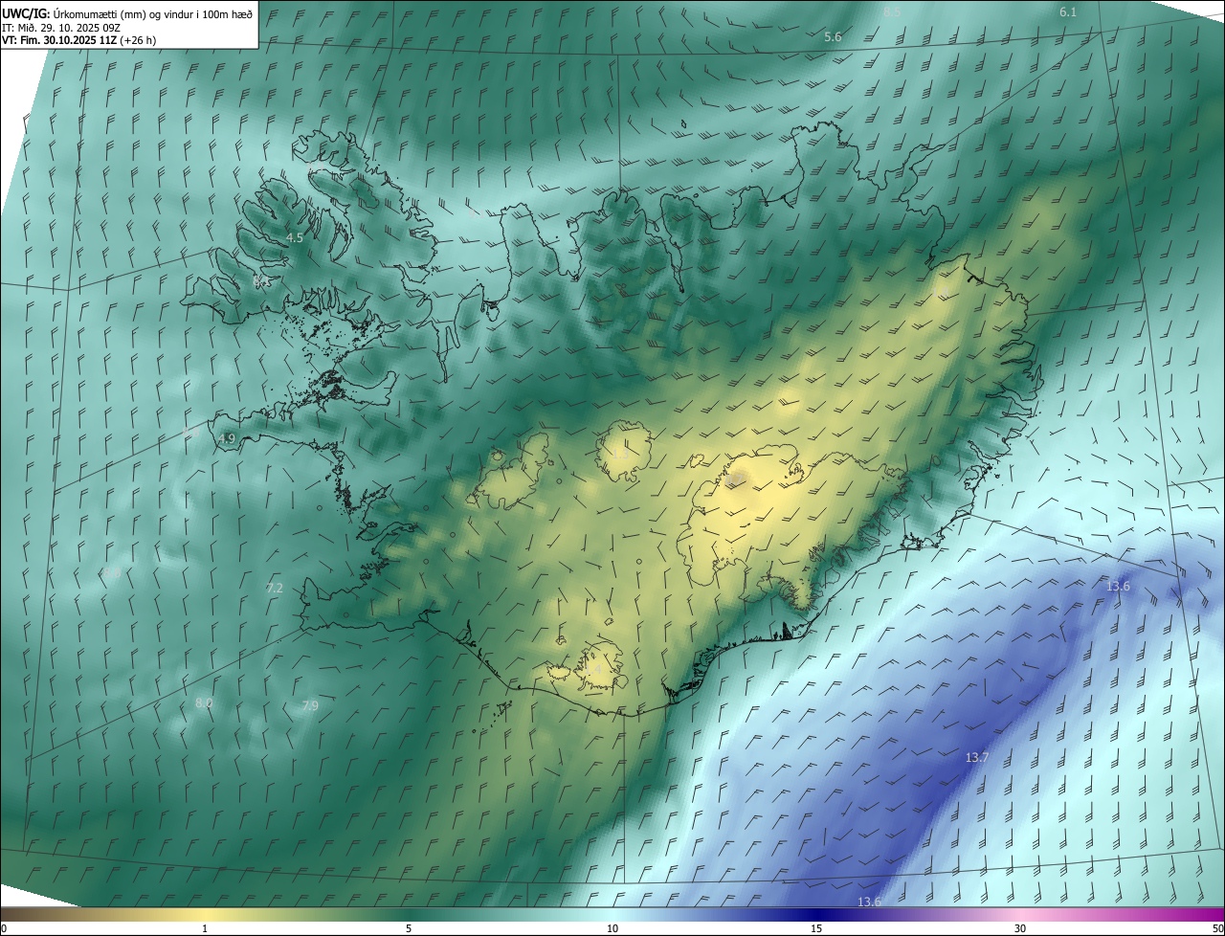Click the "7.2" value label on the map
Viewport: 1225px width, 936px height.
[275, 588]
